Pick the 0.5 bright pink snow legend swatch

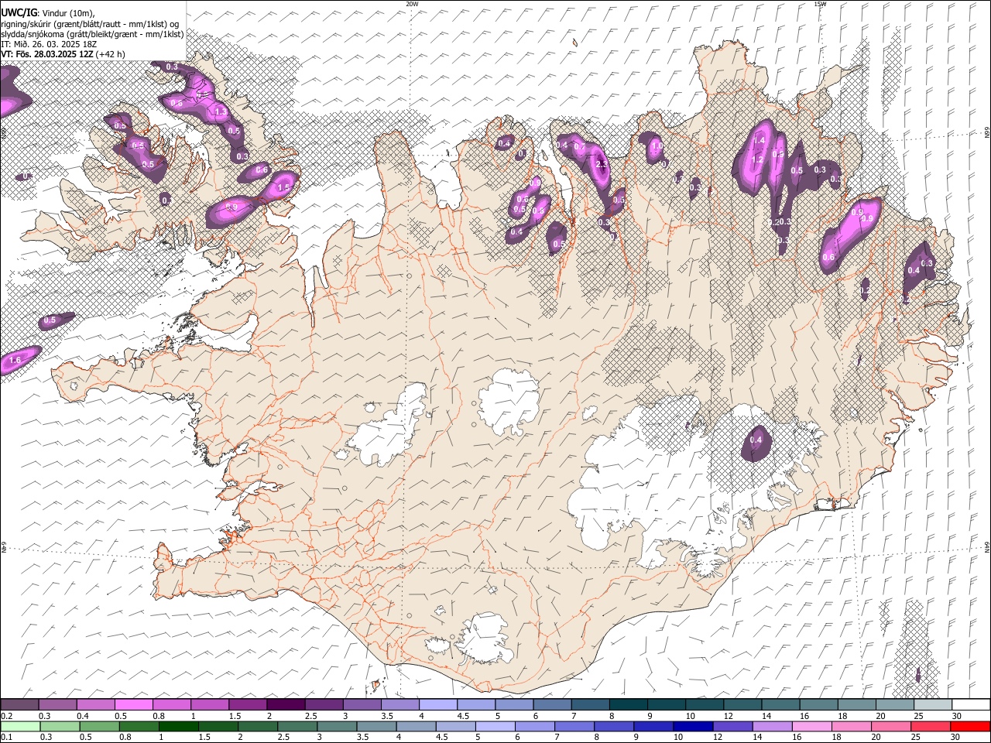[134, 705]
